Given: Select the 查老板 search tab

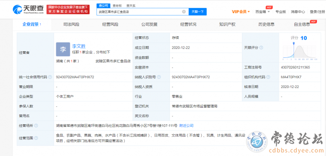Looking at the screenshot, I should (117, 6).
